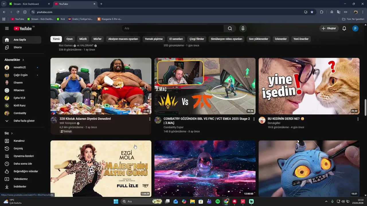
Task: Open Spotify from the taskbar
Action: [x=218, y=201]
